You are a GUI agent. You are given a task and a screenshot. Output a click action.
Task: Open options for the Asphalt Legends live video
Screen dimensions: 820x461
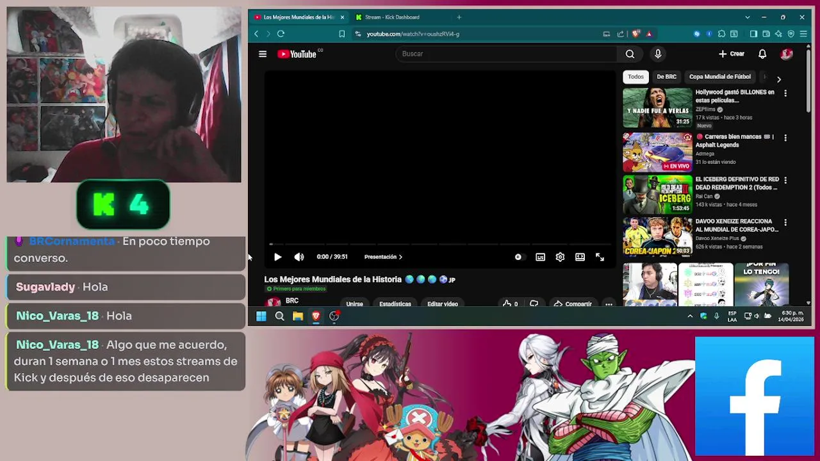[785, 138]
